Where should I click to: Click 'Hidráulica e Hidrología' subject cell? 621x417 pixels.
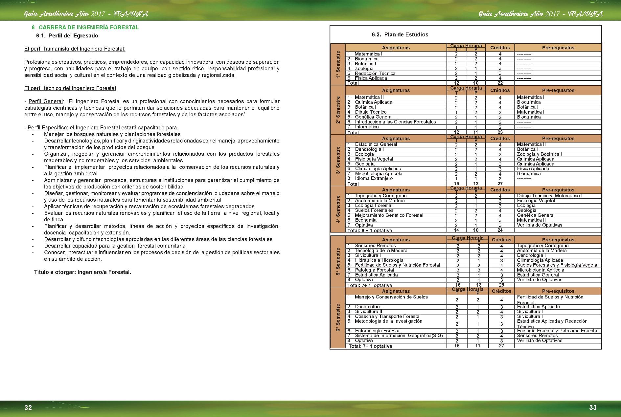pyautogui.click(x=379, y=260)
